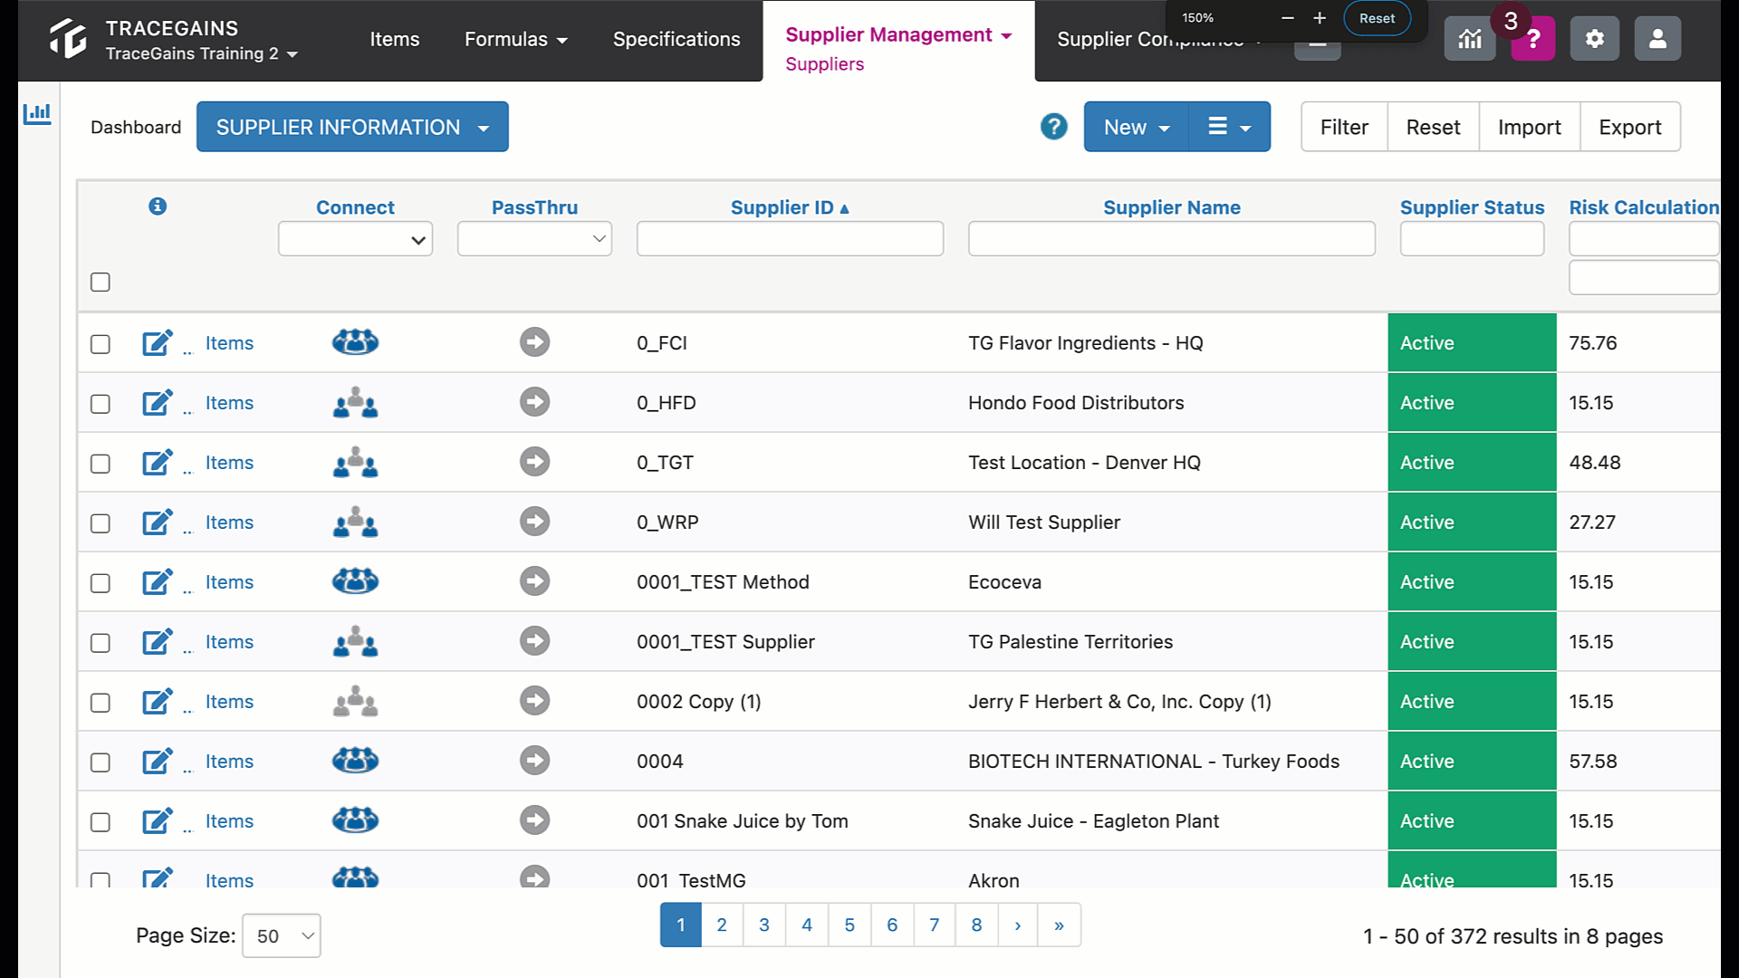This screenshot has height=978, width=1739.
Task: Go to the Specifications menu
Action: tap(677, 39)
